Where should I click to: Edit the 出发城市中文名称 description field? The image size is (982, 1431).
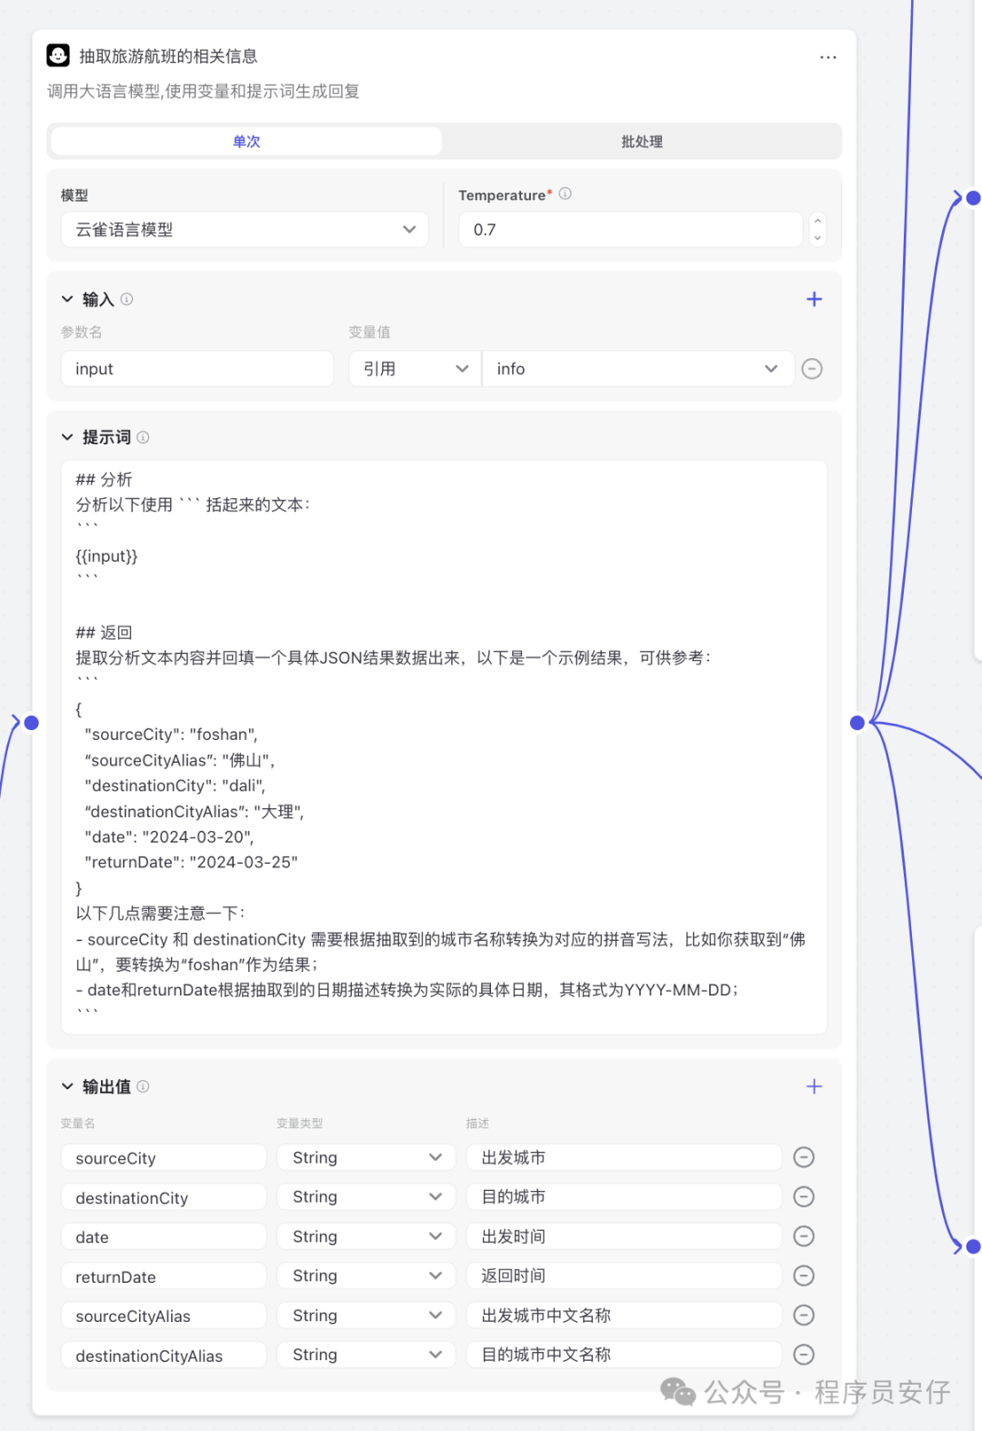625,1316
